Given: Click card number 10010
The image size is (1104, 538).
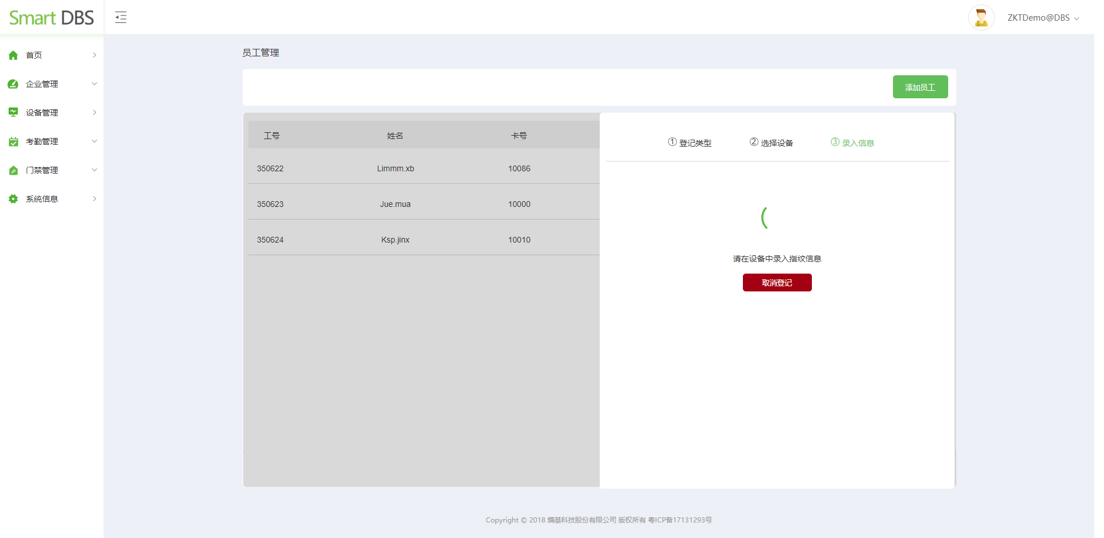Looking at the screenshot, I should 519,240.
